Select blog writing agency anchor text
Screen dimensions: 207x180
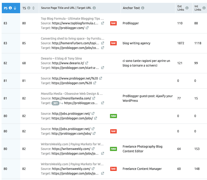(136, 43)
